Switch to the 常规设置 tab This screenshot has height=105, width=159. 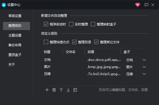[x=15, y=16]
